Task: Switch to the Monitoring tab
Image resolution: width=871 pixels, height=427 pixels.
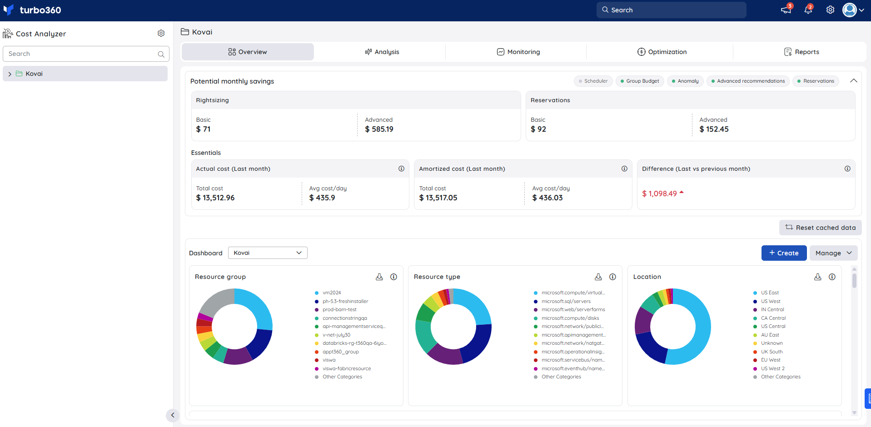Action: [x=518, y=52]
